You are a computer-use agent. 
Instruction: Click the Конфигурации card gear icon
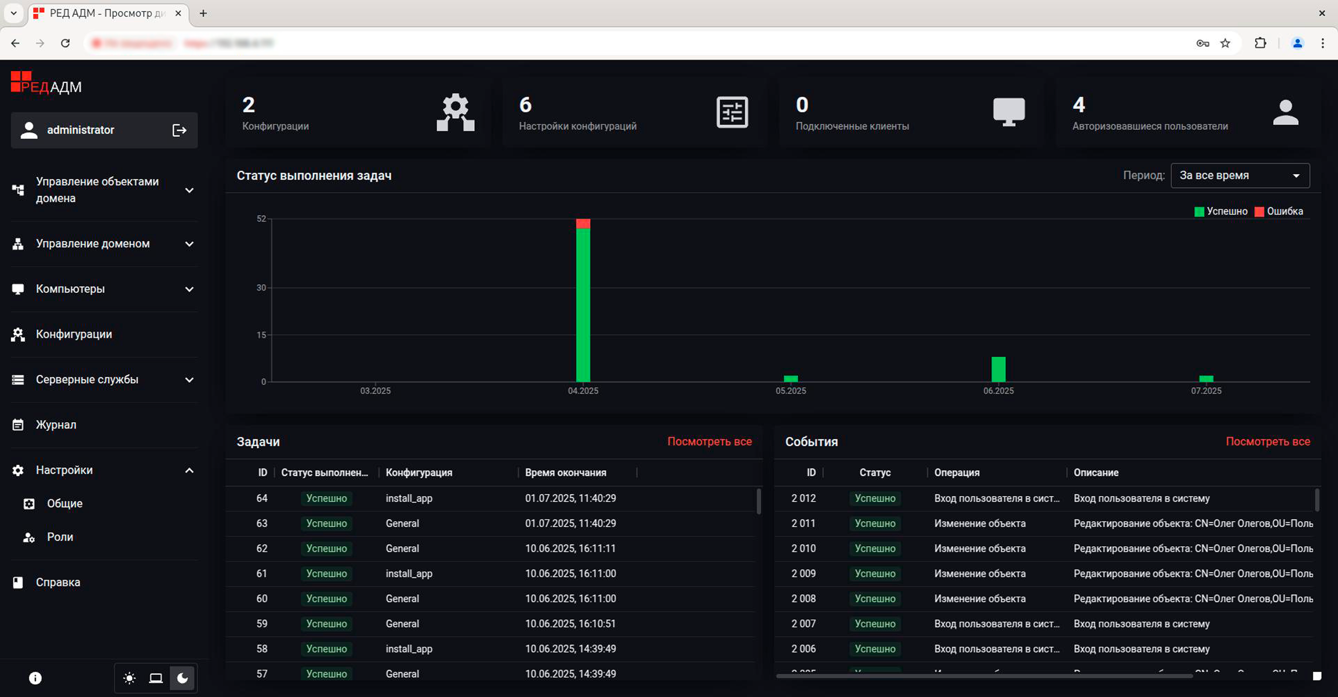(x=456, y=112)
